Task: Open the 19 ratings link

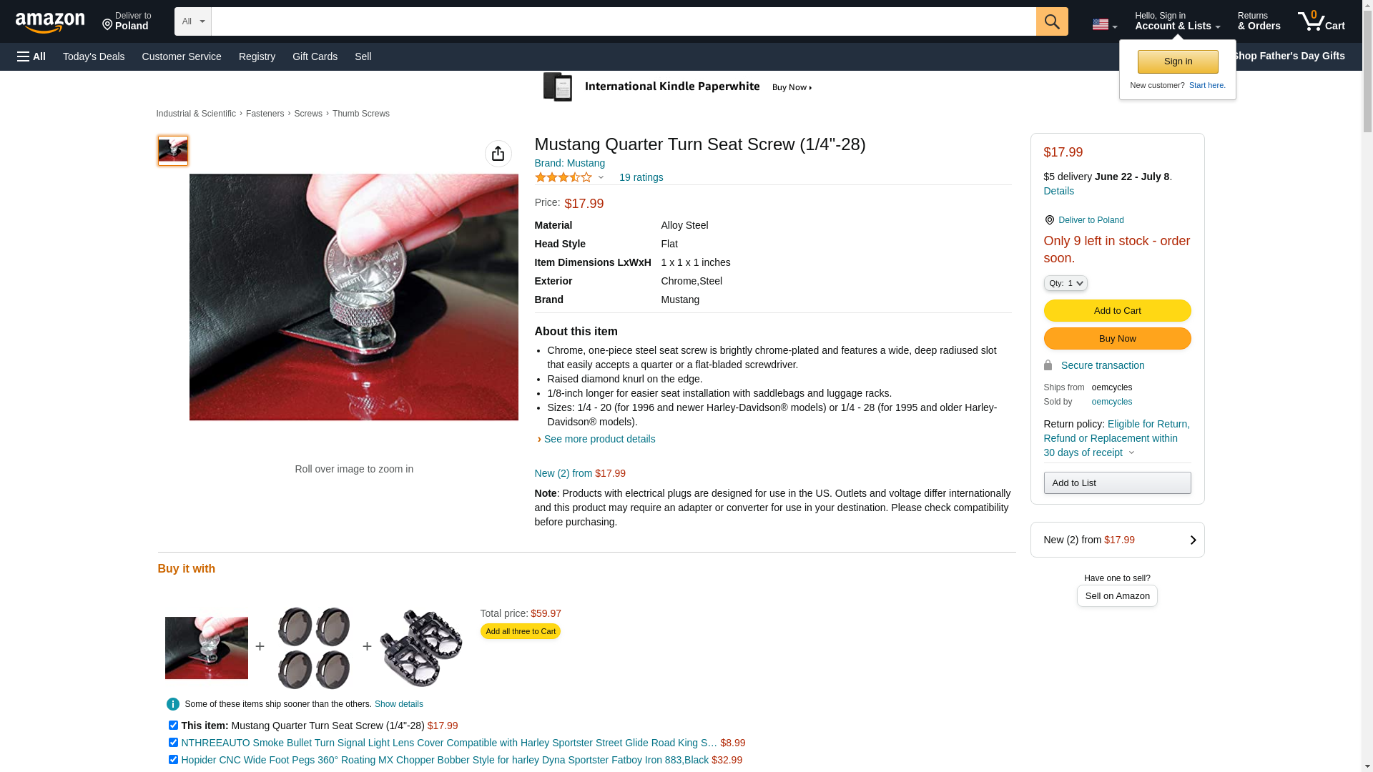Action: tap(641, 177)
